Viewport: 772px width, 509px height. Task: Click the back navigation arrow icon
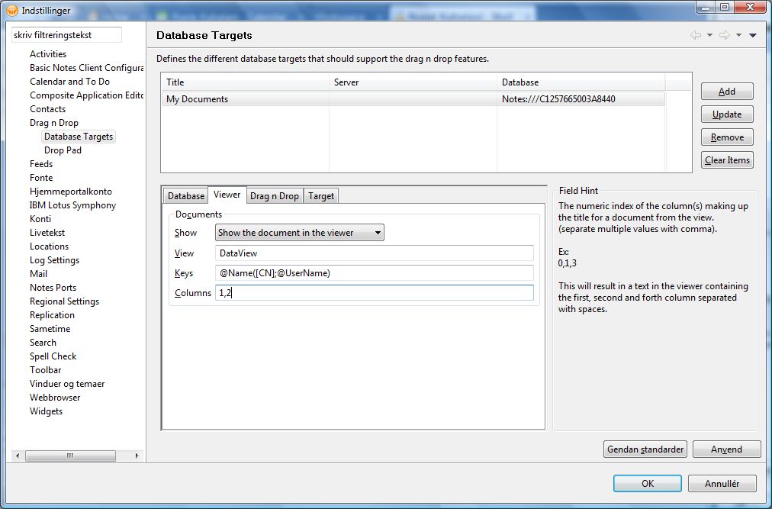click(696, 35)
